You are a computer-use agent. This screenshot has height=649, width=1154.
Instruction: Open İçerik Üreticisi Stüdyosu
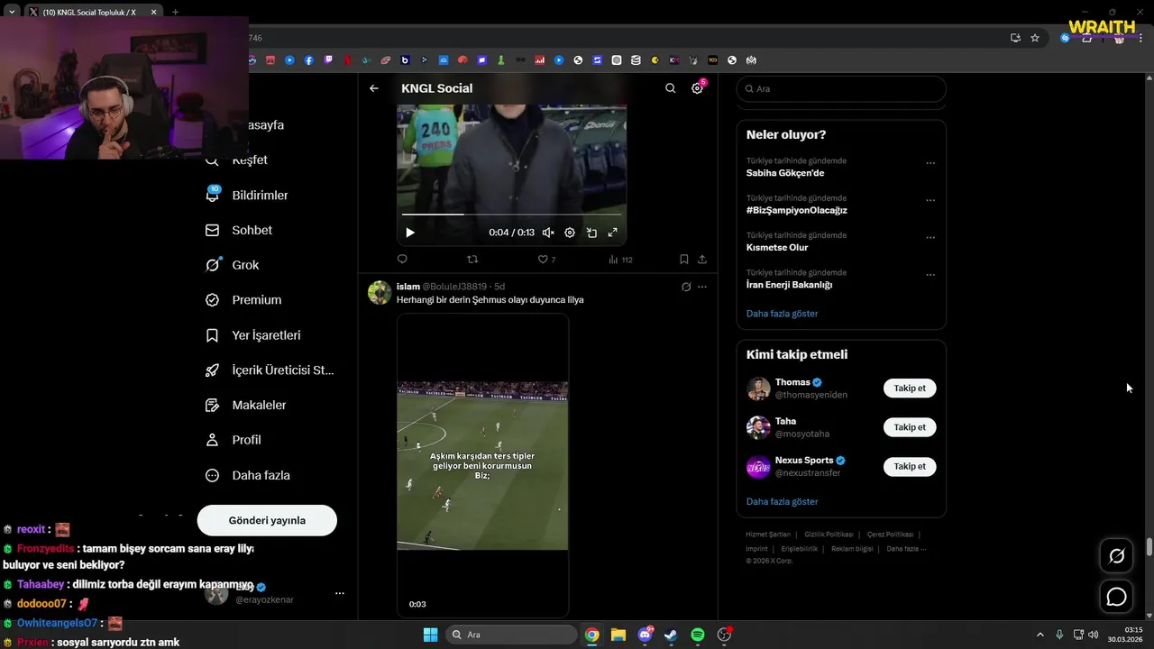coord(270,370)
